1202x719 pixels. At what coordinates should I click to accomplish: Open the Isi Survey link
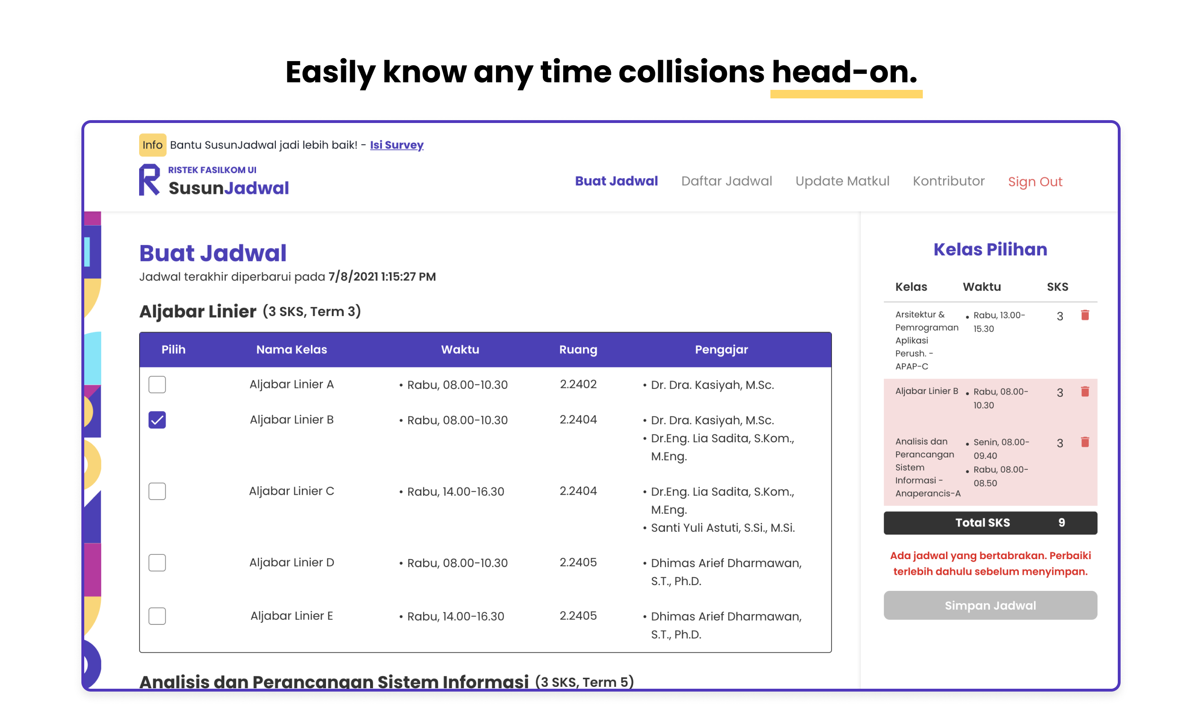[397, 145]
